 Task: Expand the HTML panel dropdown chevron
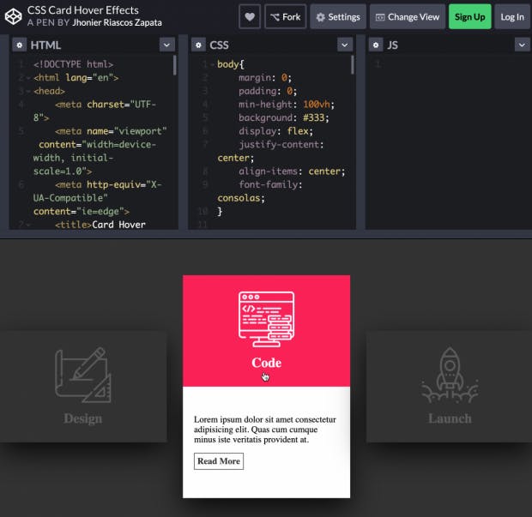166,45
